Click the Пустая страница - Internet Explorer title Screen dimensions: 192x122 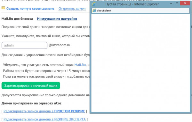tap(132, 4)
